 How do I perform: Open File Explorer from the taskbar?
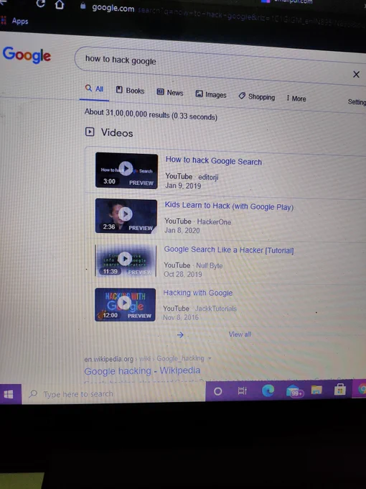point(316,390)
